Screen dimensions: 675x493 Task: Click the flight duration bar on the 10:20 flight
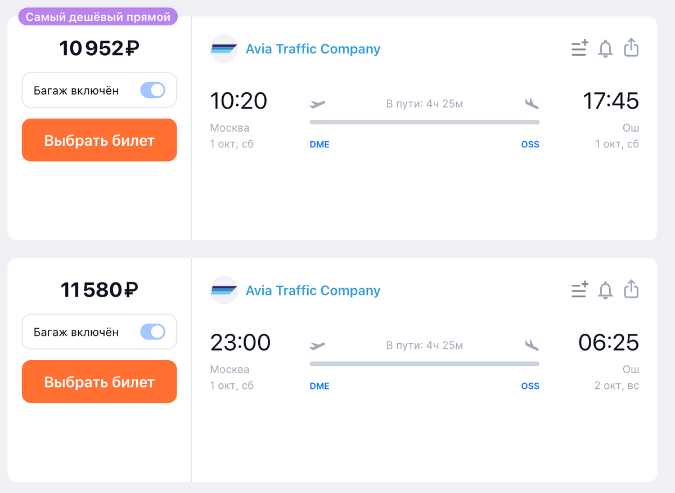(424, 122)
